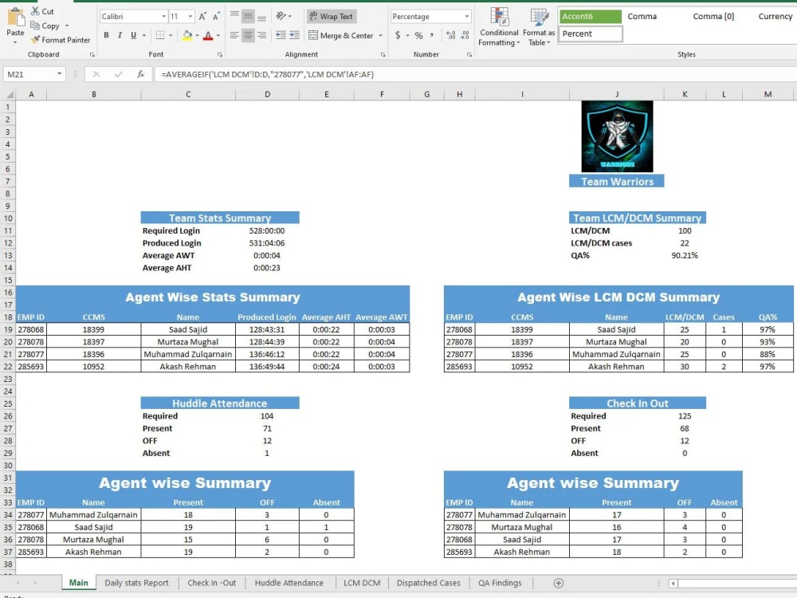Viewport: 797px width, 598px height.
Task: Apply cell borders icon
Action: [160, 35]
